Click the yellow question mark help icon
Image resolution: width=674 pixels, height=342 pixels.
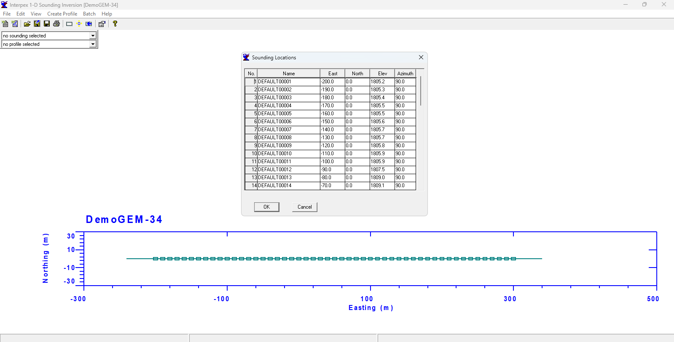pos(115,24)
